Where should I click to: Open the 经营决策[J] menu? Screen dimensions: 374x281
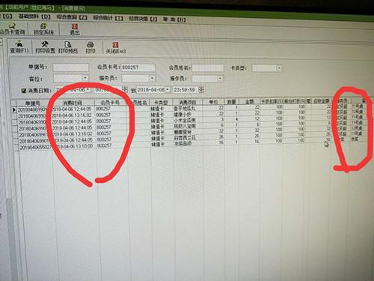coord(143,19)
